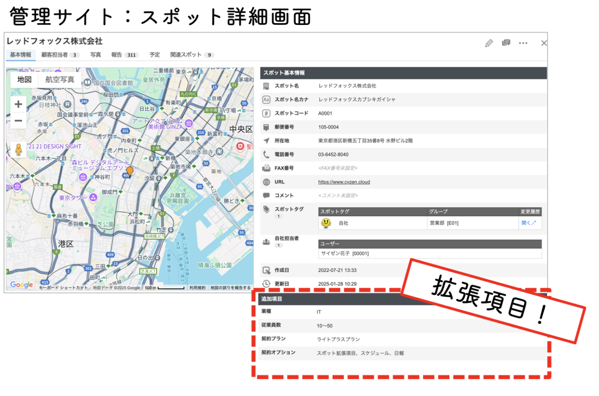Viewport: 599px width, 396px height.
Task: Select the 従業員数 value 10〜50
Action: [x=324, y=326]
